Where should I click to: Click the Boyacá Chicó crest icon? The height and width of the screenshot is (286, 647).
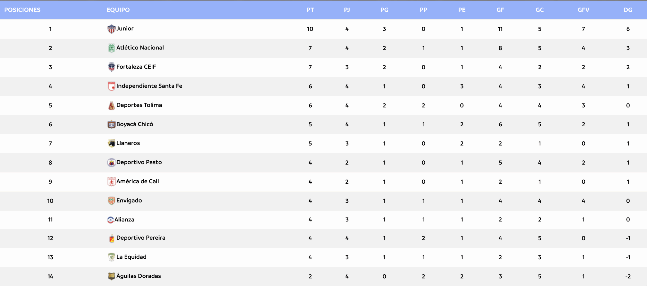(x=111, y=124)
